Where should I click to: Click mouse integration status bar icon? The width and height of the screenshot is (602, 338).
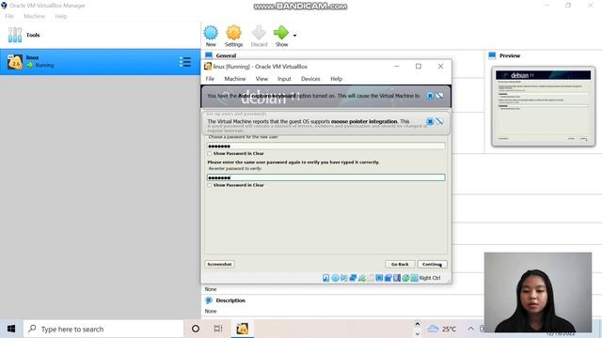point(405,278)
